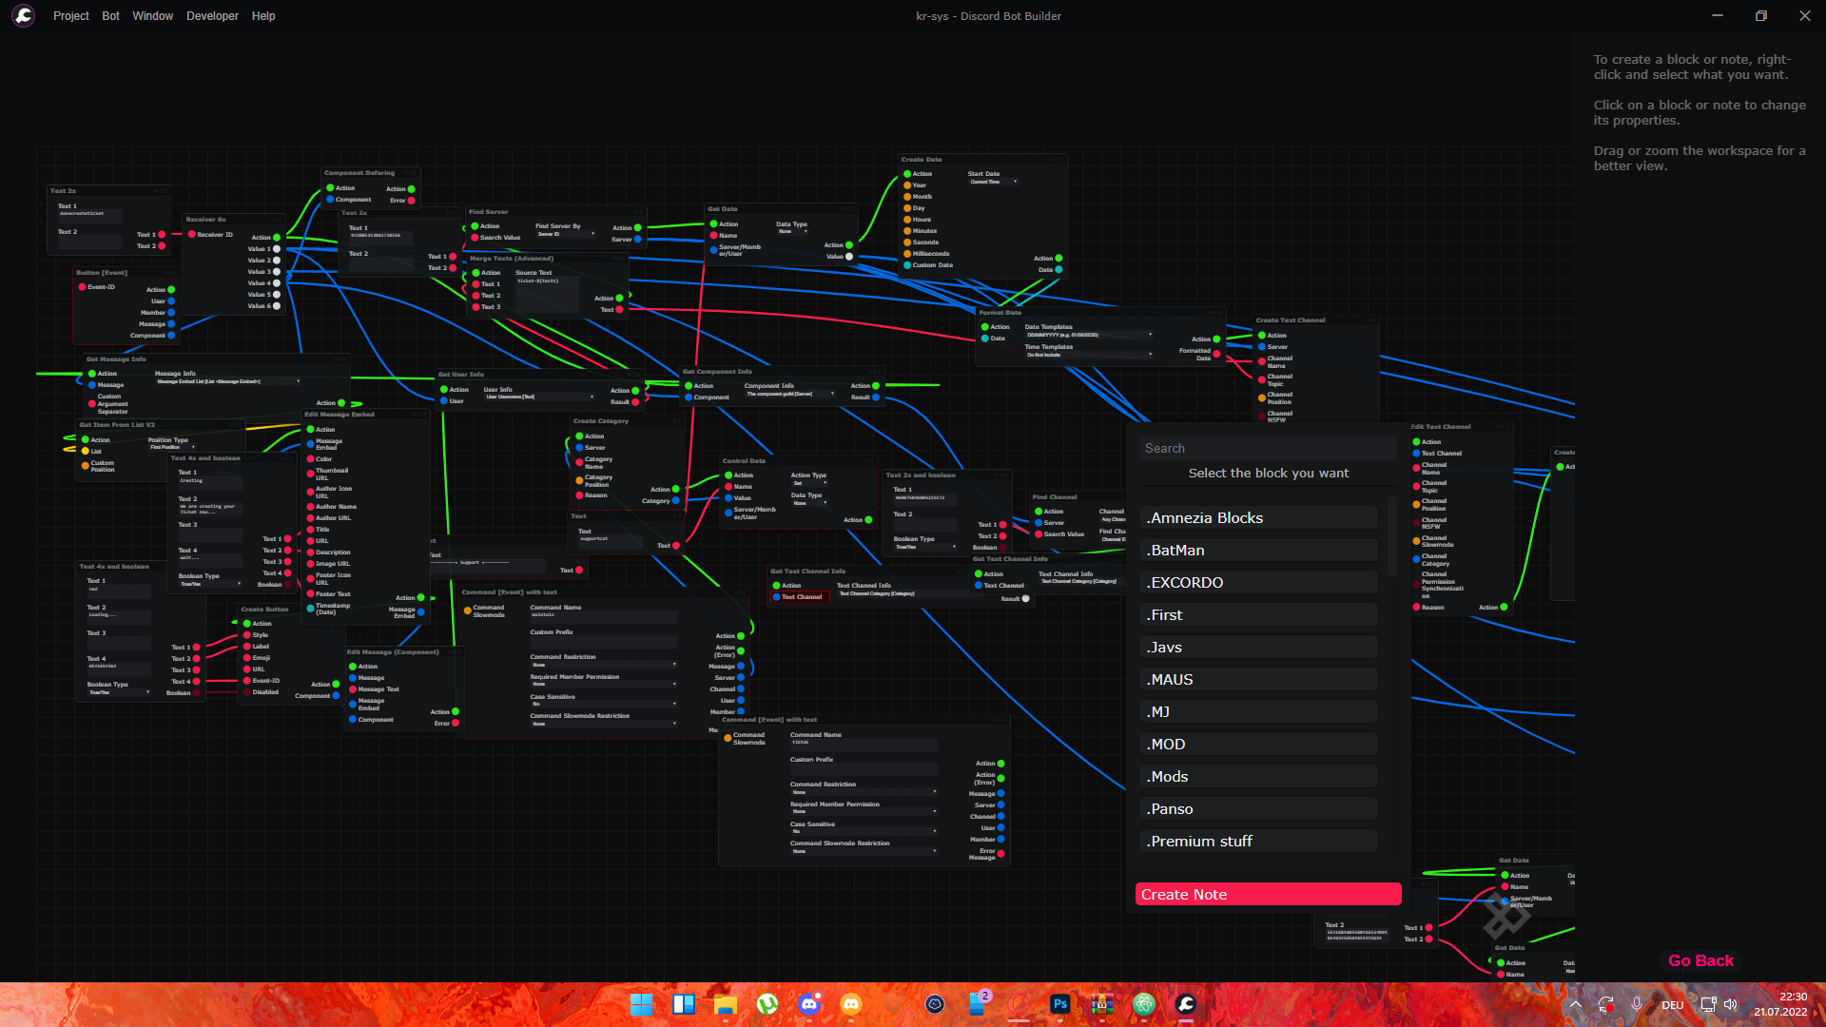
Task: Open Photoshop from the taskbar
Action: click(1059, 1004)
